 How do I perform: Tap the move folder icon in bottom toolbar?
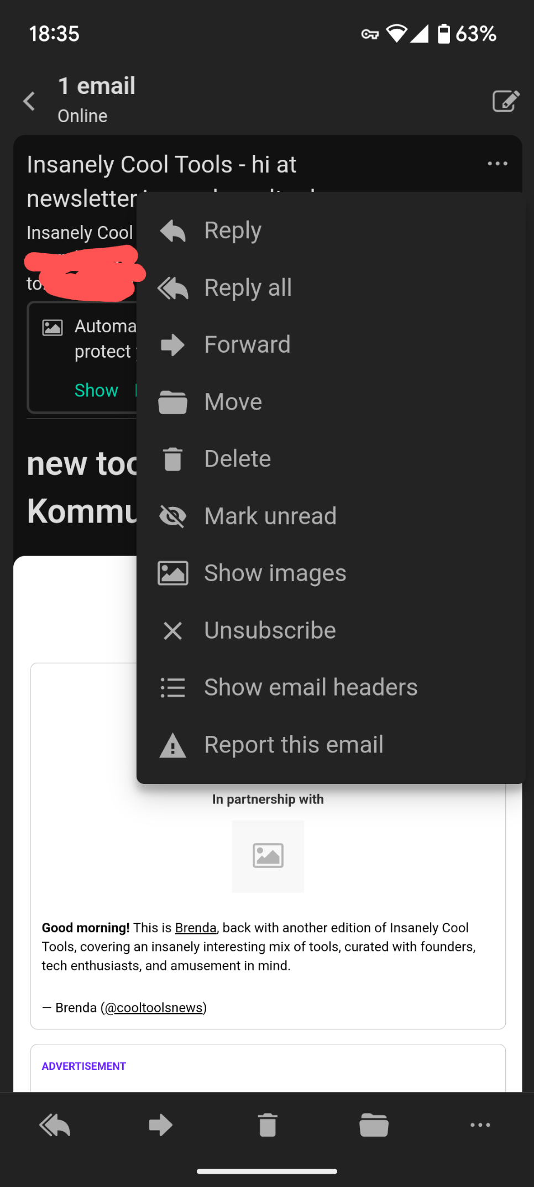[374, 1125]
